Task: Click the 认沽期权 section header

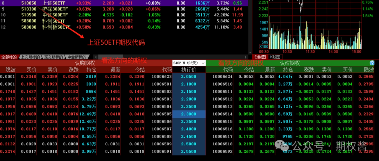Action: (x=290, y=63)
